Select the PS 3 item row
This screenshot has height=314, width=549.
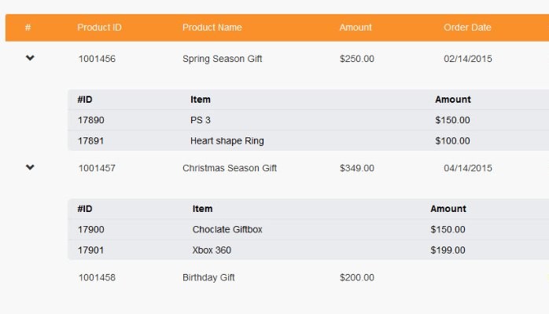[308, 120]
